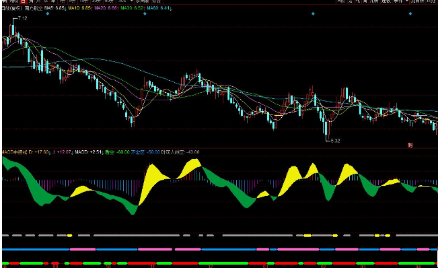The image size is (438, 268).
Task: Click the 5.32 low price label
Action: (x=336, y=141)
